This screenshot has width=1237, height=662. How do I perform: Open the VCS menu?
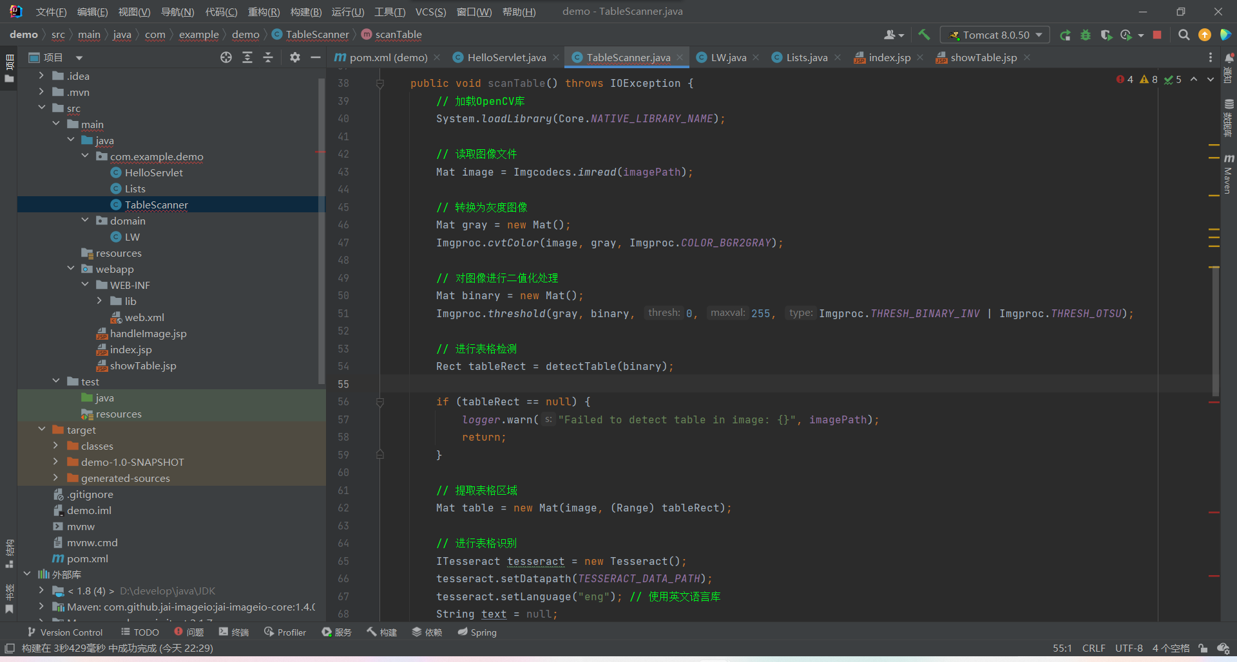click(x=430, y=12)
